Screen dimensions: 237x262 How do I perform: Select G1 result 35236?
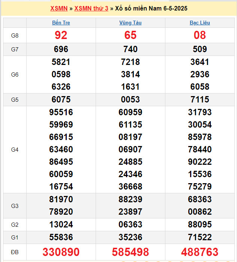130,237
